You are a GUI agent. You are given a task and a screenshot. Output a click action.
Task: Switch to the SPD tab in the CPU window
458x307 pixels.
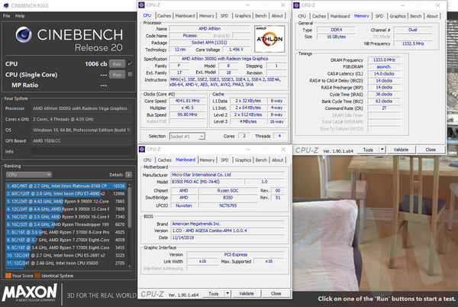point(224,16)
